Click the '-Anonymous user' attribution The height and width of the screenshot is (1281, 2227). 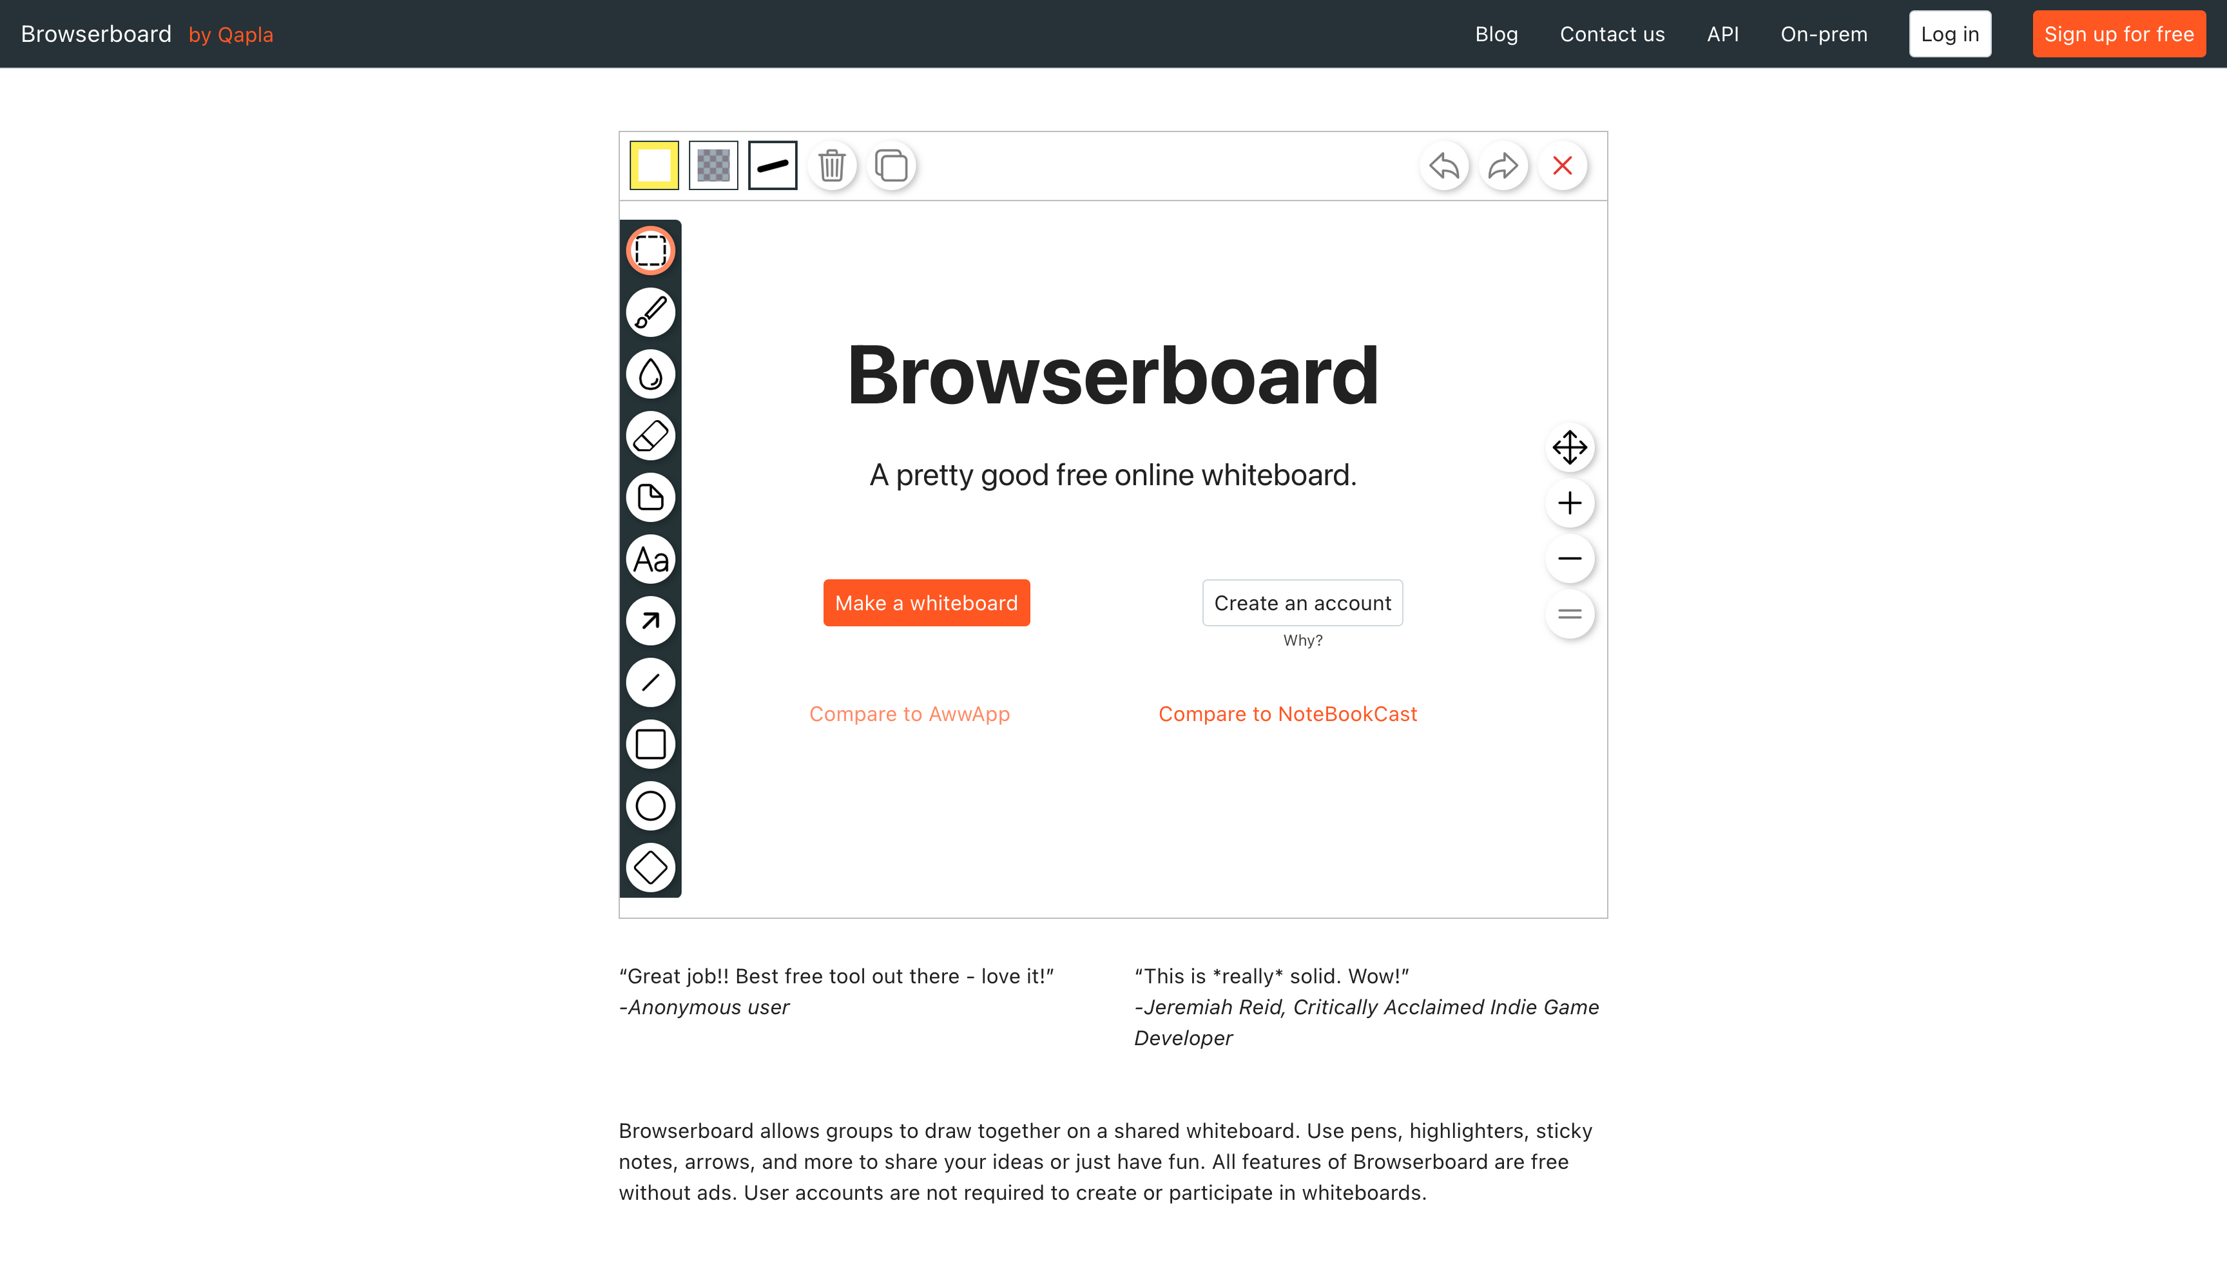[x=704, y=1007]
